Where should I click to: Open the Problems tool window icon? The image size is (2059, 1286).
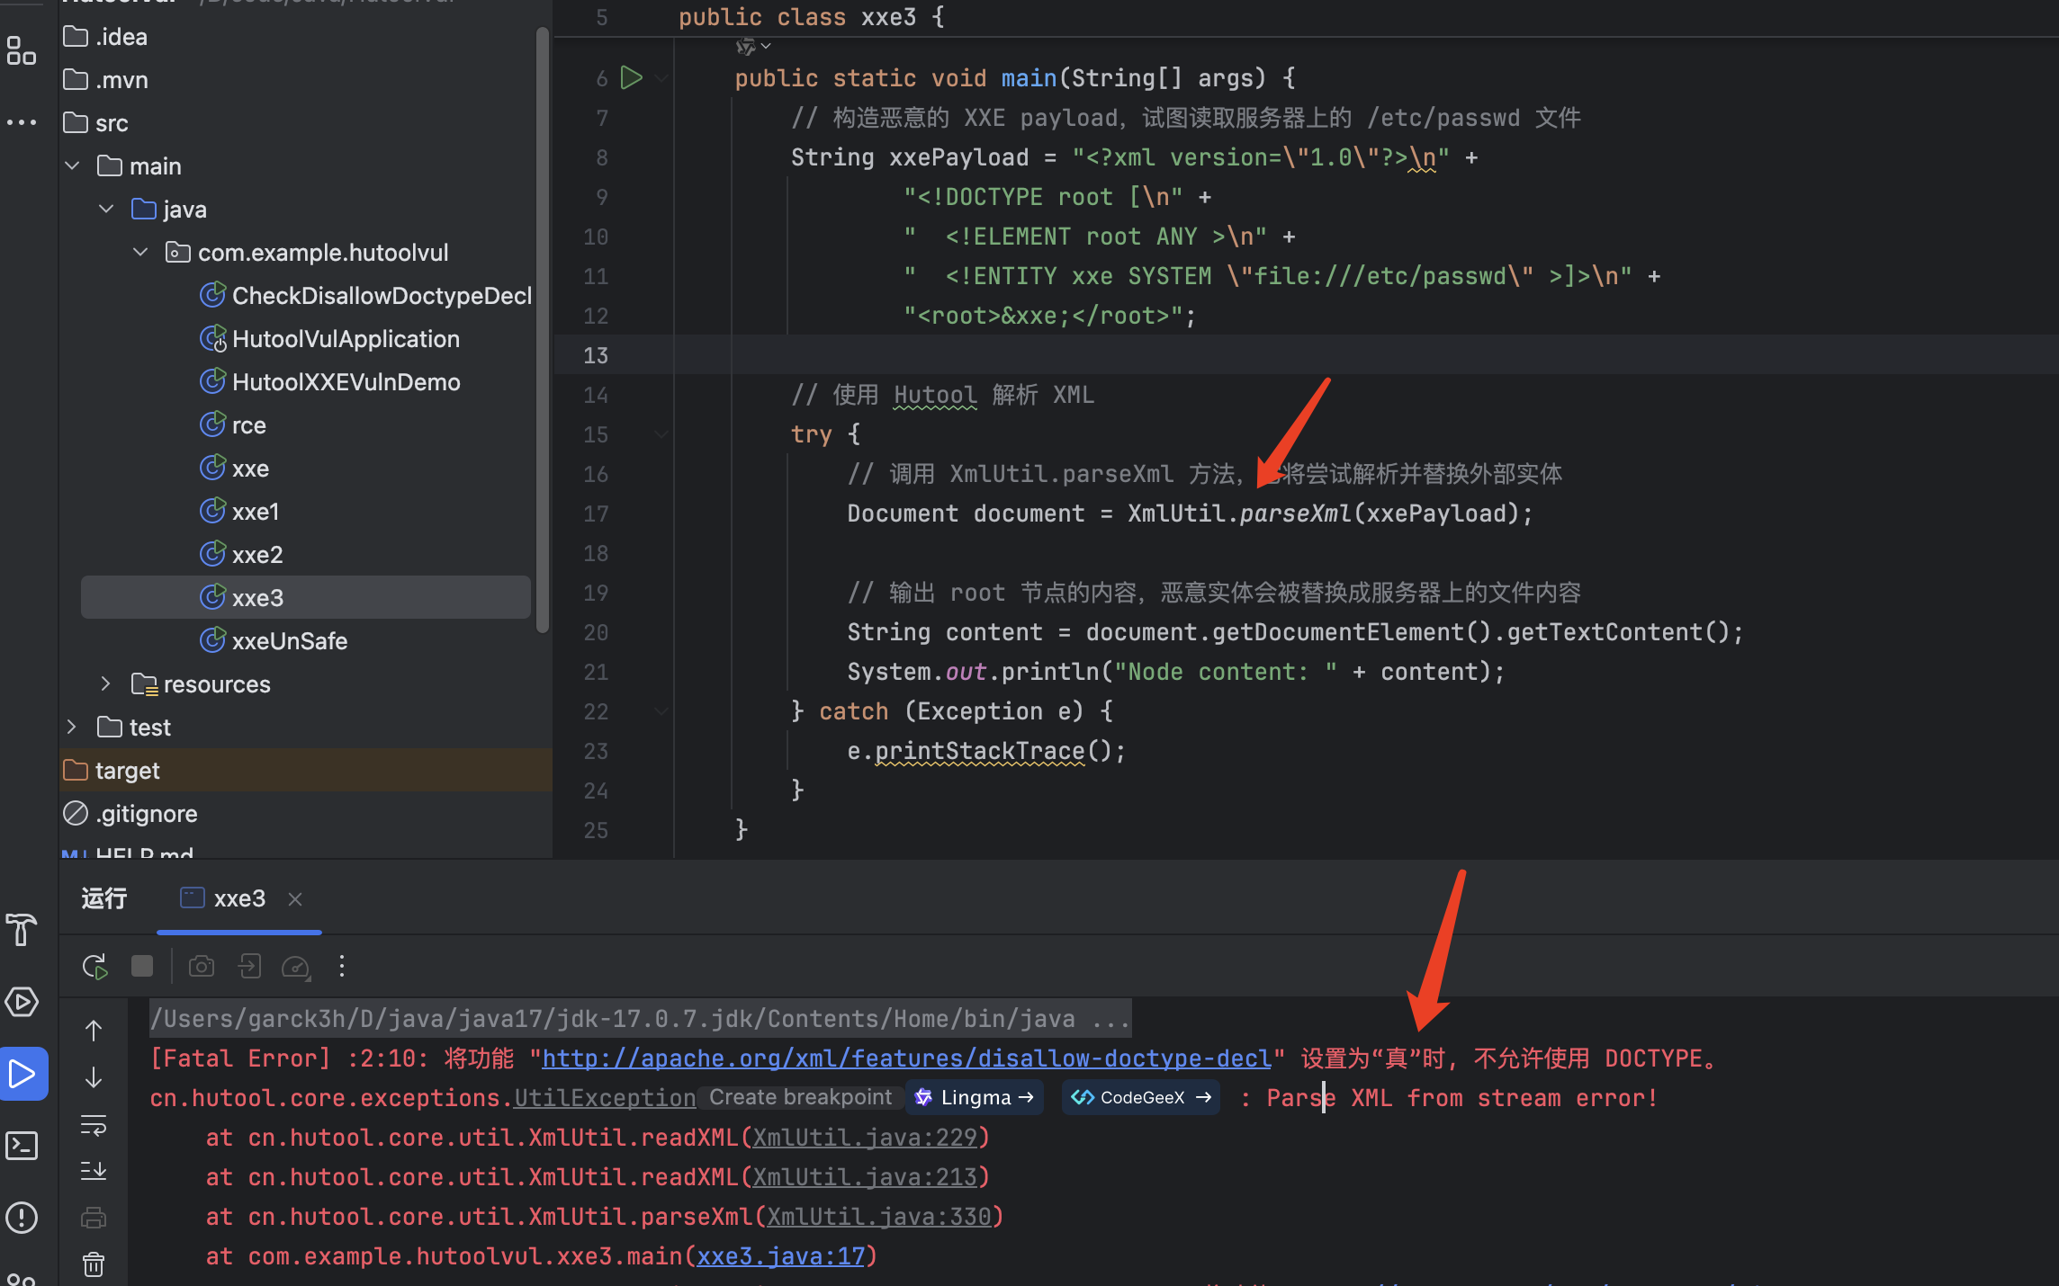(x=22, y=1218)
